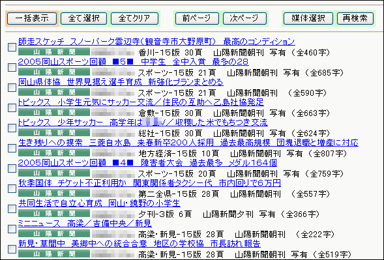Open 2005岡山スポーツ回顧 ■5■ 中学生 link
Image resolution: width=384 pixels, height=260 pixels.
(134, 62)
